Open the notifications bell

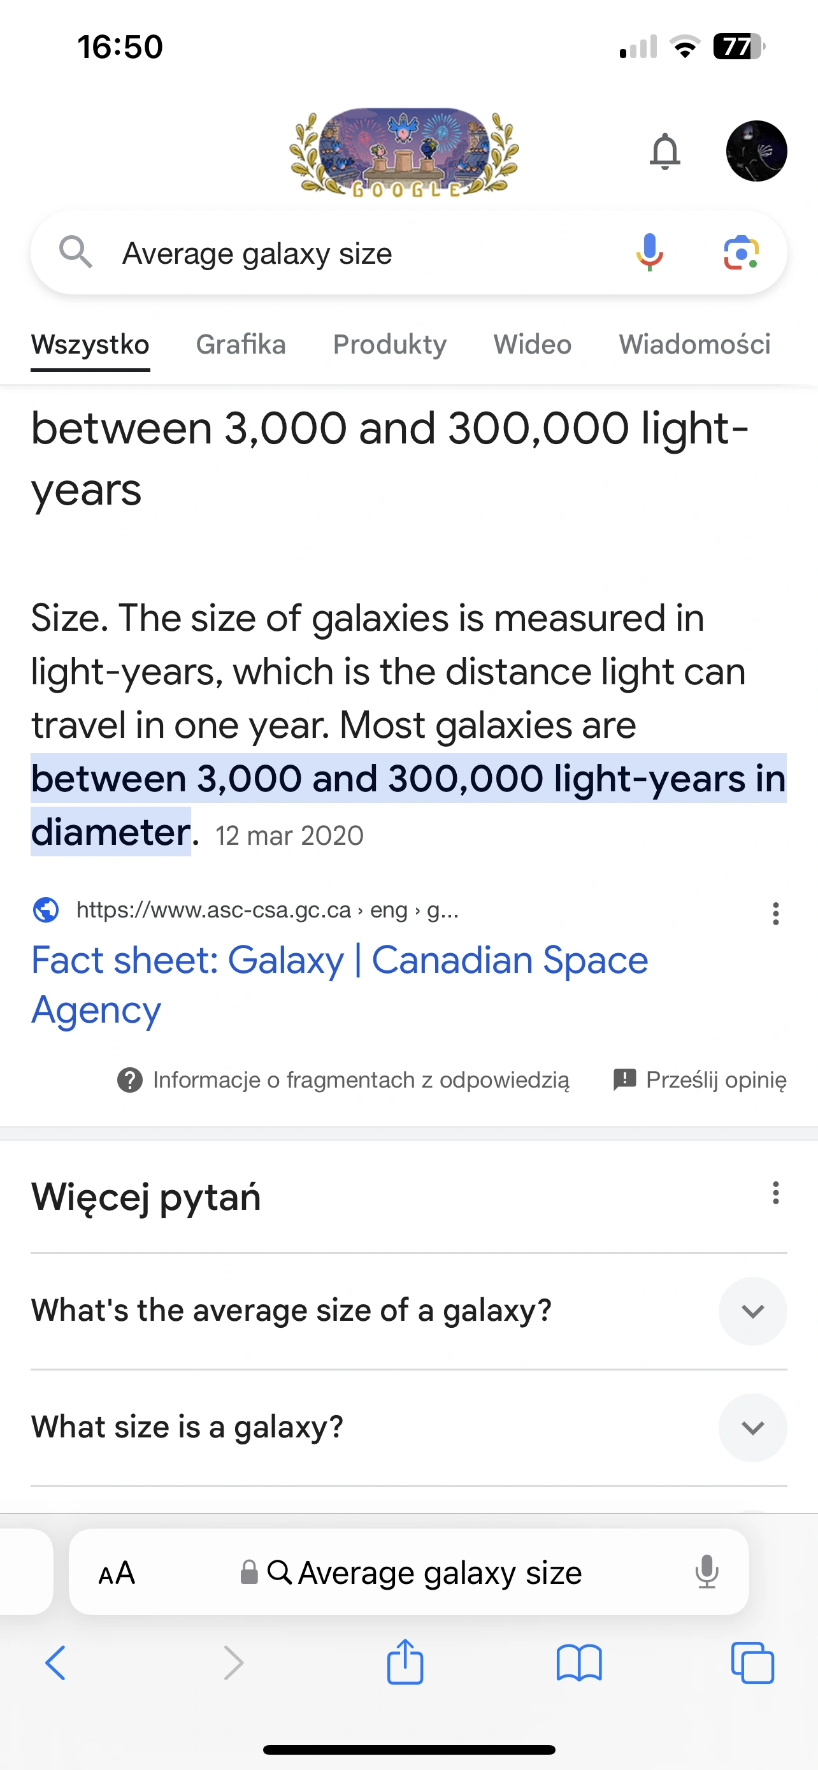click(x=665, y=151)
